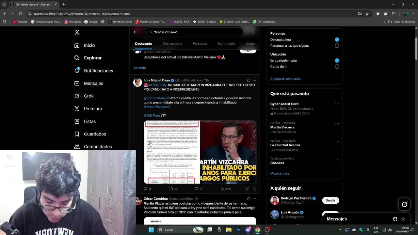Click the taskbar Buscar search box

[x=180, y=230]
